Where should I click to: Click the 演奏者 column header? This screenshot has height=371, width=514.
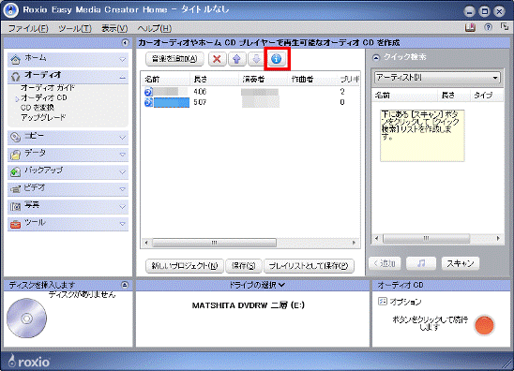[x=264, y=79]
